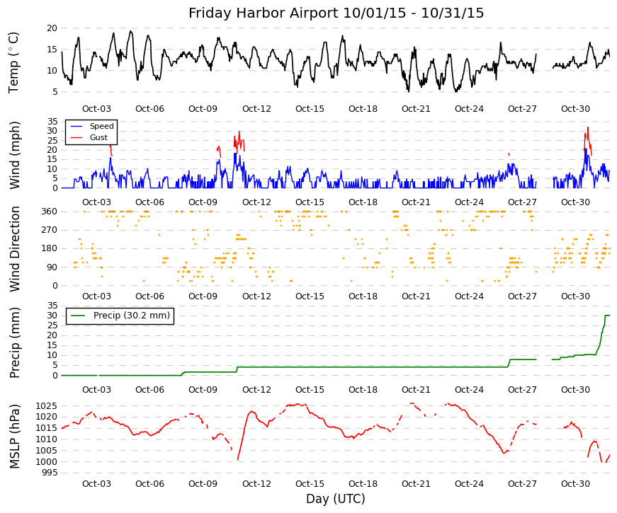The height and width of the screenshot is (513, 617).
Task: Click Oct-30 tick under wind speed plot
Action: [575, 202]
